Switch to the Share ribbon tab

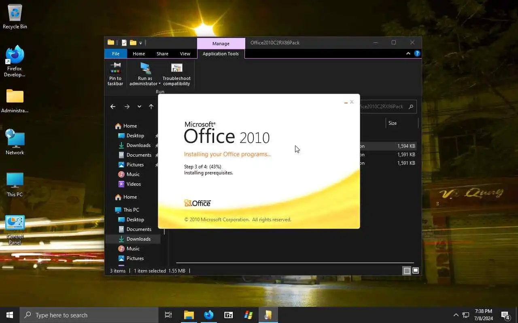162,54
